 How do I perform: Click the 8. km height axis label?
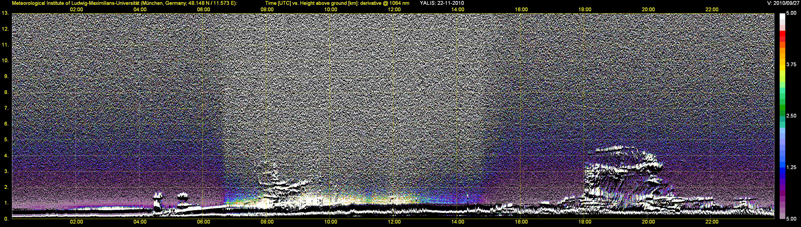click(x=6, y=92)
